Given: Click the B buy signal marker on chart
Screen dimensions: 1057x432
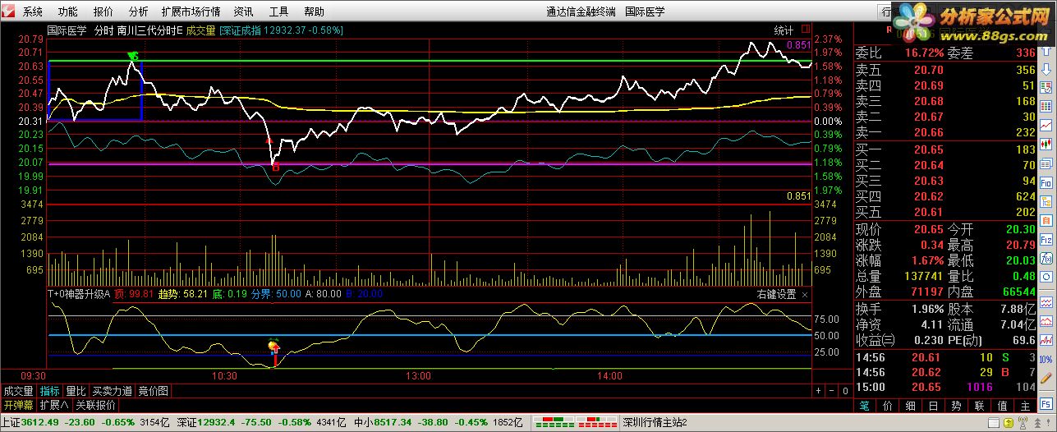Looking at the screenshot, I should click(x=276, y=167).
